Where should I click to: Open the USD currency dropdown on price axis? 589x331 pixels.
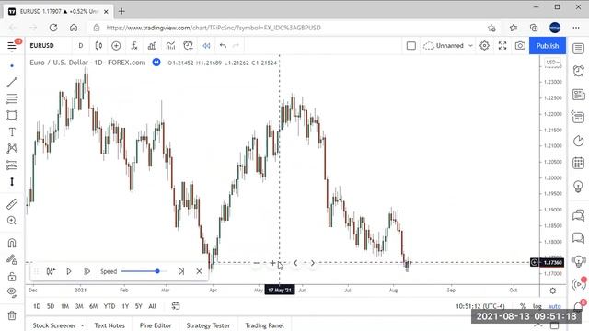click(553, 63)
